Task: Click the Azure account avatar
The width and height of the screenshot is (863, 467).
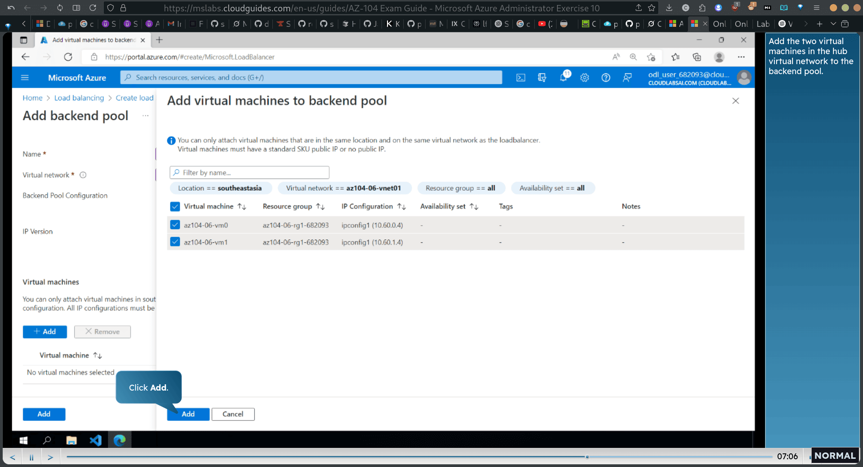Action: tap(744, 78)
